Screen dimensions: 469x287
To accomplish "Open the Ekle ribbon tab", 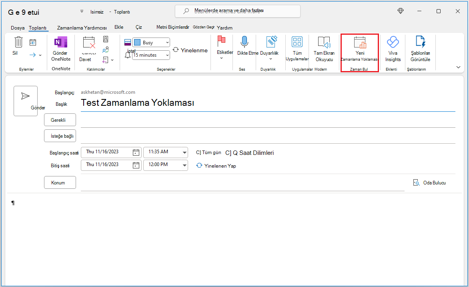I will click(119, 27).
